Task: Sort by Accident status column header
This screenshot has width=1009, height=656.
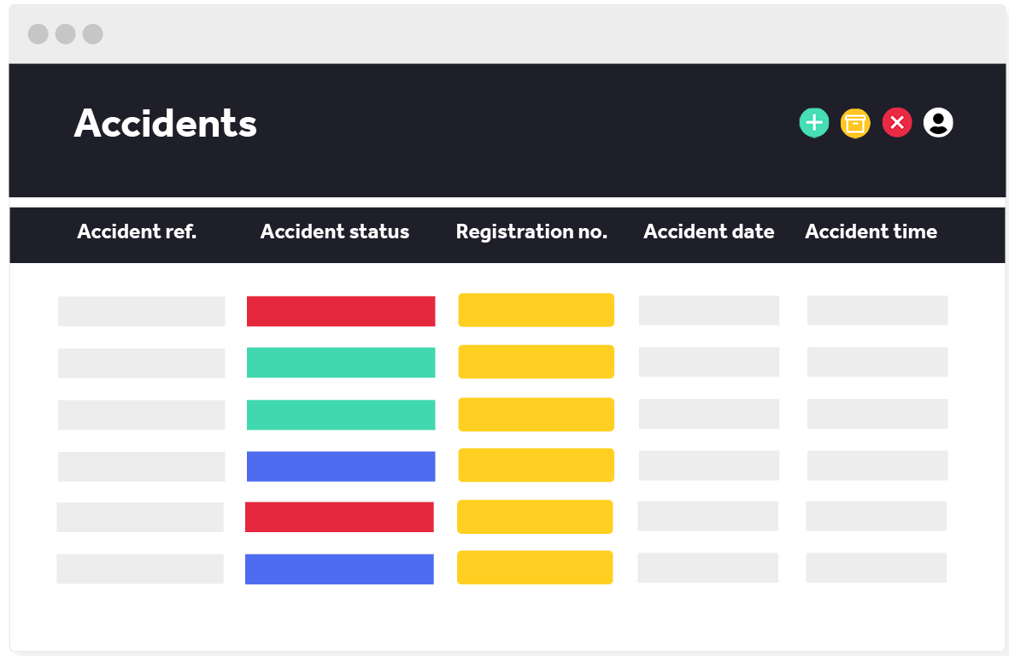Action: pyautogui.click(x=335, y=231)
